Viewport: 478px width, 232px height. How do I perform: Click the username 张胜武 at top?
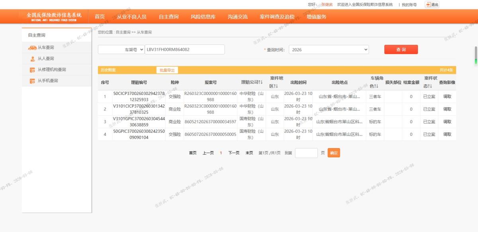point(327,5)
